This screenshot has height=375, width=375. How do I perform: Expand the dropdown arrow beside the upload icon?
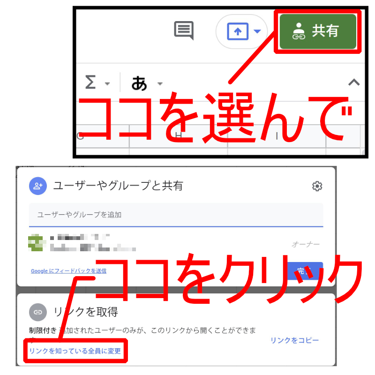[x=257, y=31]
